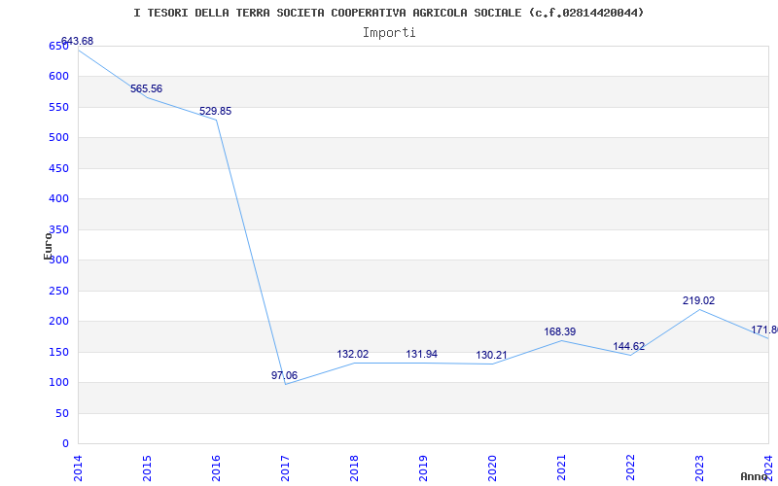Click the 2014 x-axis tick label
This screenshot has width=778, height=486.
[78, 468]
